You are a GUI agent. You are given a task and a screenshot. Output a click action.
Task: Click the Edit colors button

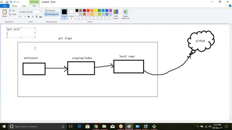tap(116, 14)
